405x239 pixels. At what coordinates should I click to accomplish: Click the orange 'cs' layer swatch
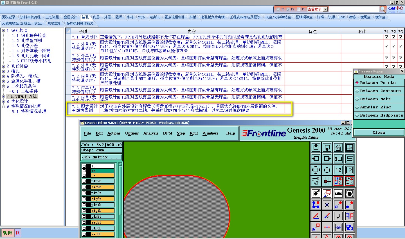(x=102, y=175)
